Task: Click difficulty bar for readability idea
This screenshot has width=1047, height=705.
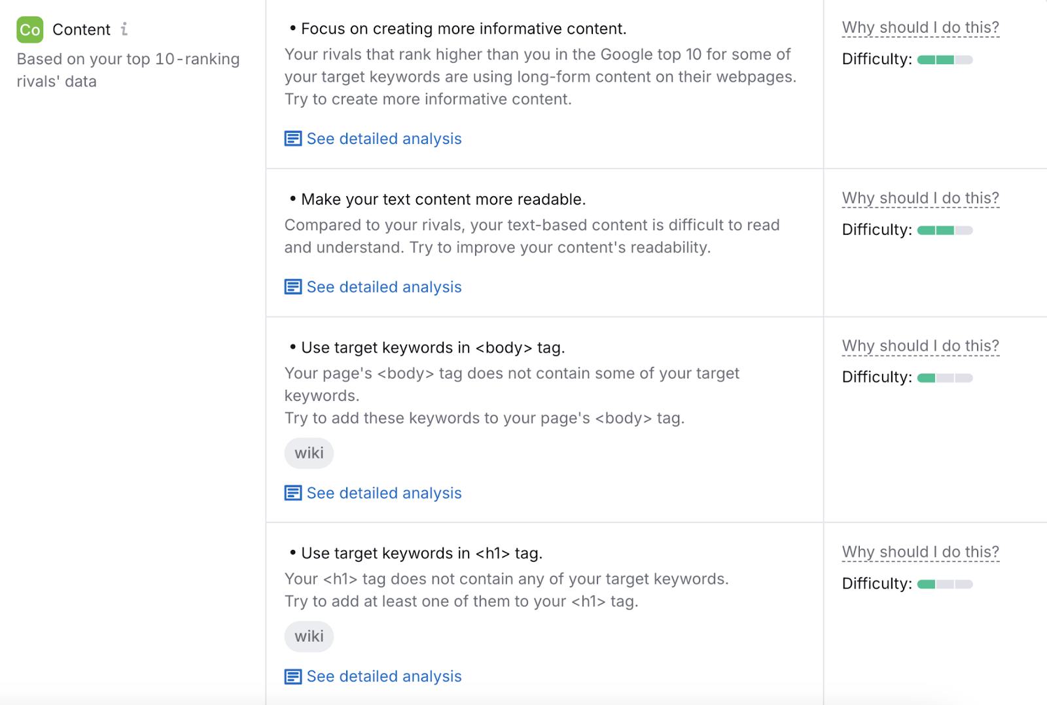Action: [x=945, y=230]
